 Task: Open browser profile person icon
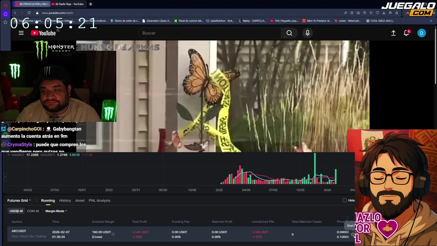[x=396, y=13]
